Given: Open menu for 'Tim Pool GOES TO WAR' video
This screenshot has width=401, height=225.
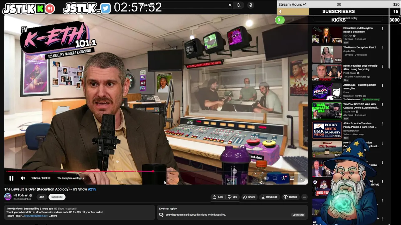Looking at the screenshot, I should (382, 105).
